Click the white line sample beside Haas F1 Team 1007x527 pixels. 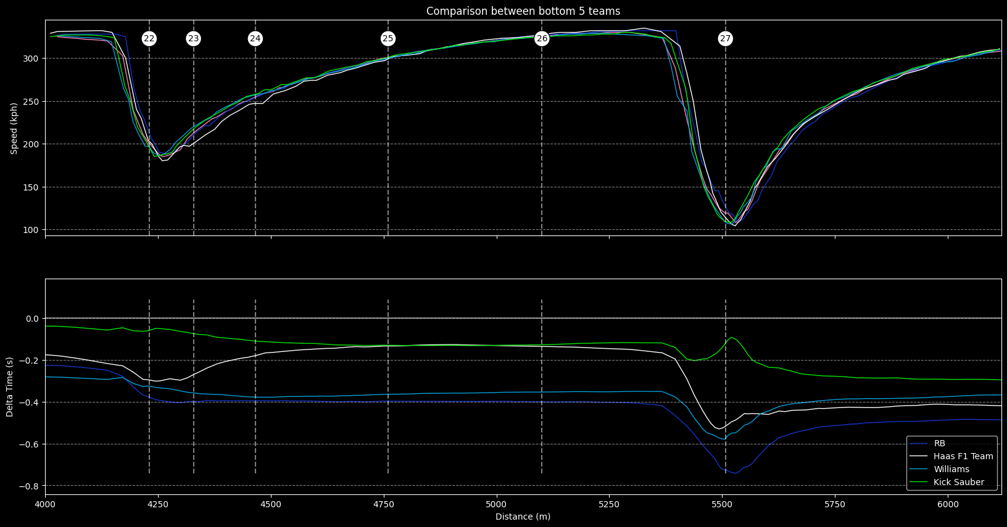tap(919, 457)
